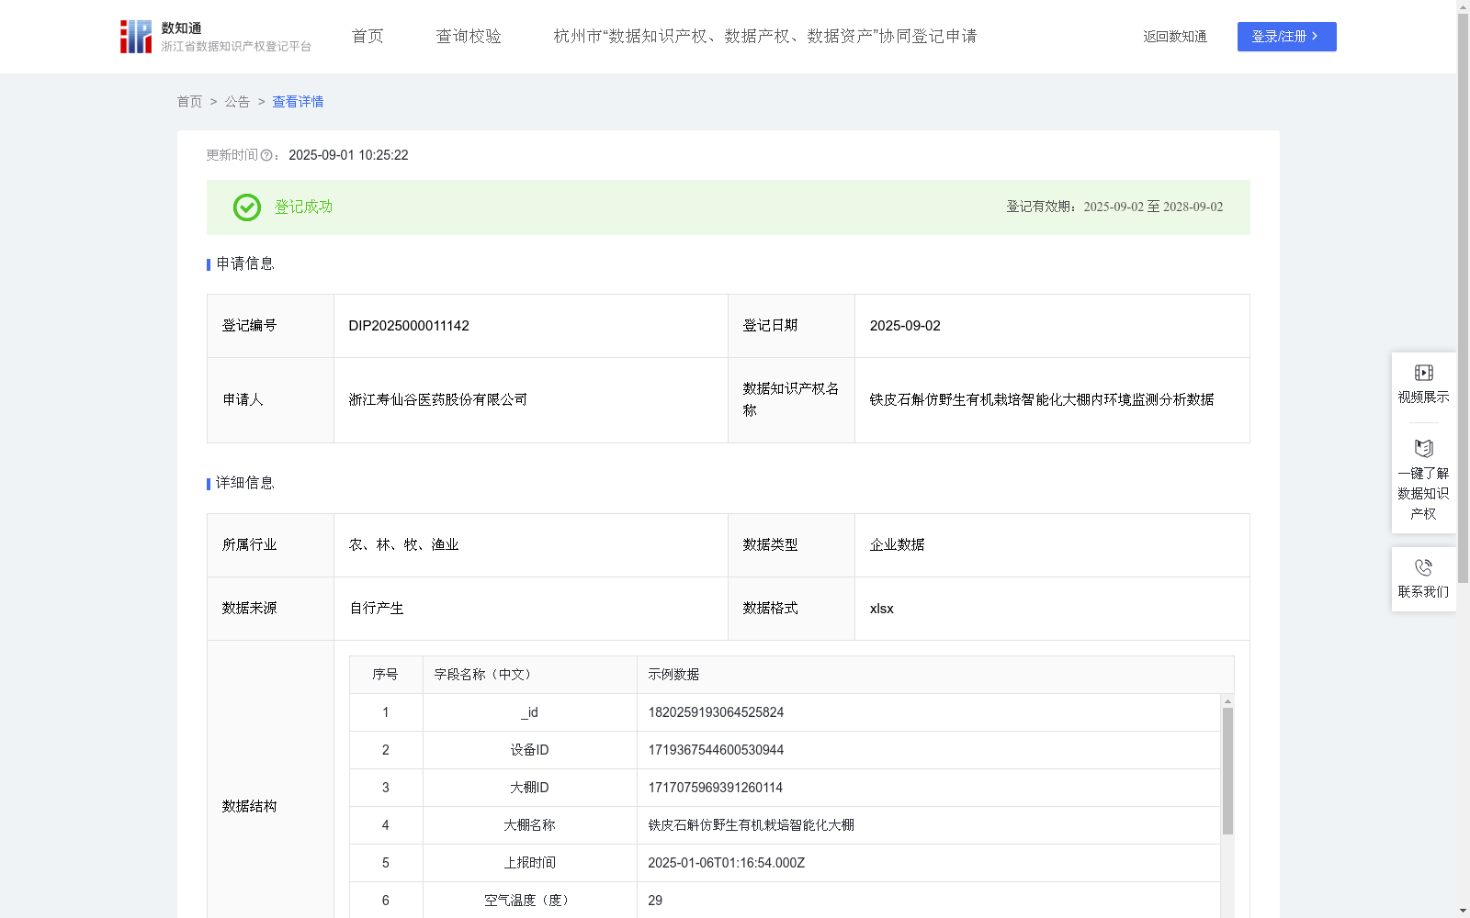The width and height of the screenshot is (1470, 918).
Task: Select the 大棚ID field row
Action: pyautogui.click(x=786, y=788)
